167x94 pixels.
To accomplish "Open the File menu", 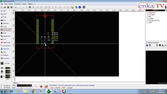I will 2,4.
